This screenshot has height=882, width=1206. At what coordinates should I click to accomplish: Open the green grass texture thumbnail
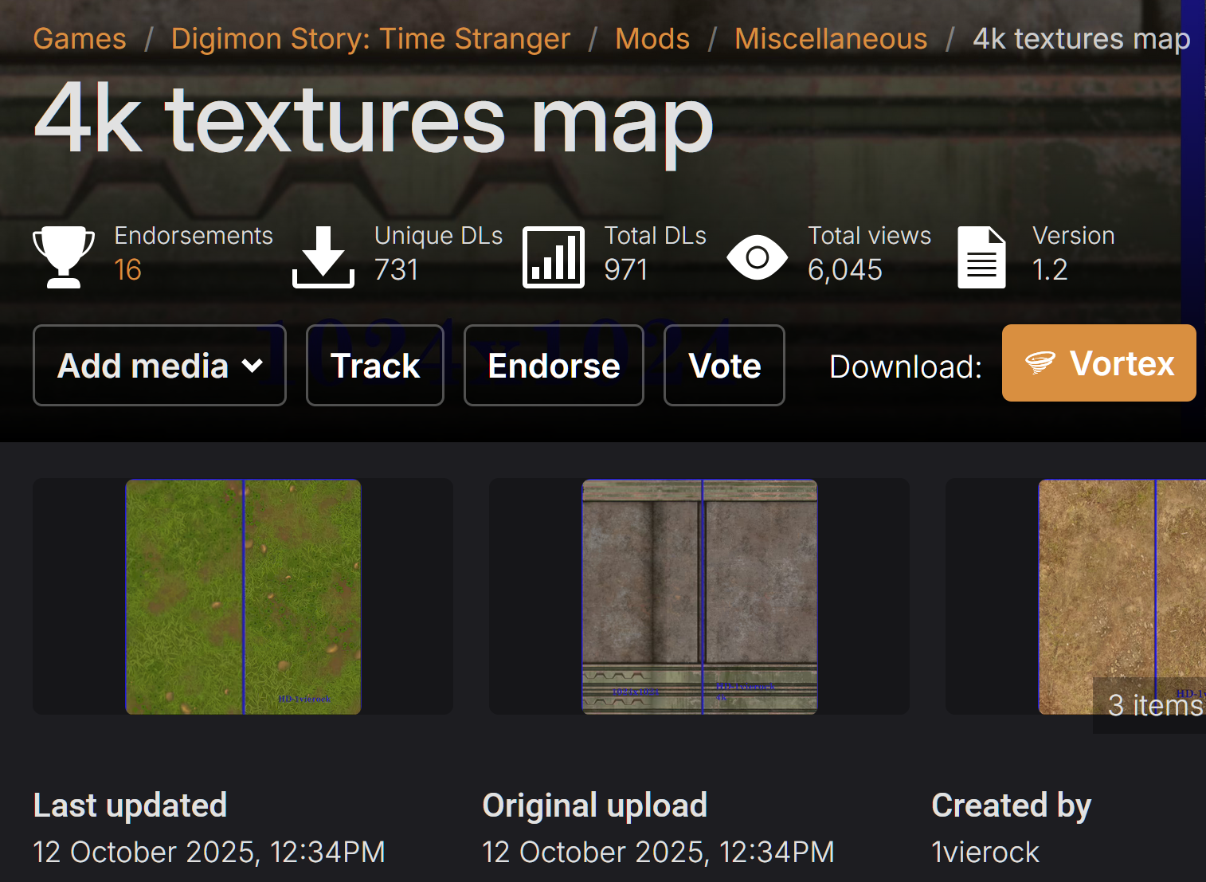[x=243, y=597]
